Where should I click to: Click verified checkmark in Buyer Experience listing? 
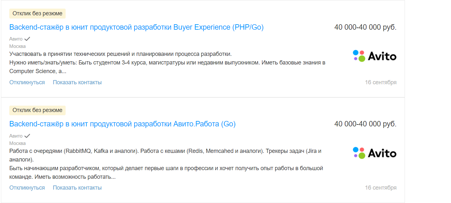pos(27,39)
